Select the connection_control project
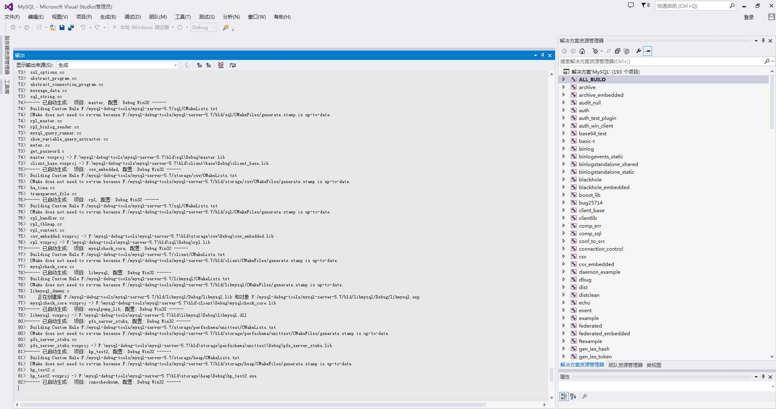 [x=601, y=249]
